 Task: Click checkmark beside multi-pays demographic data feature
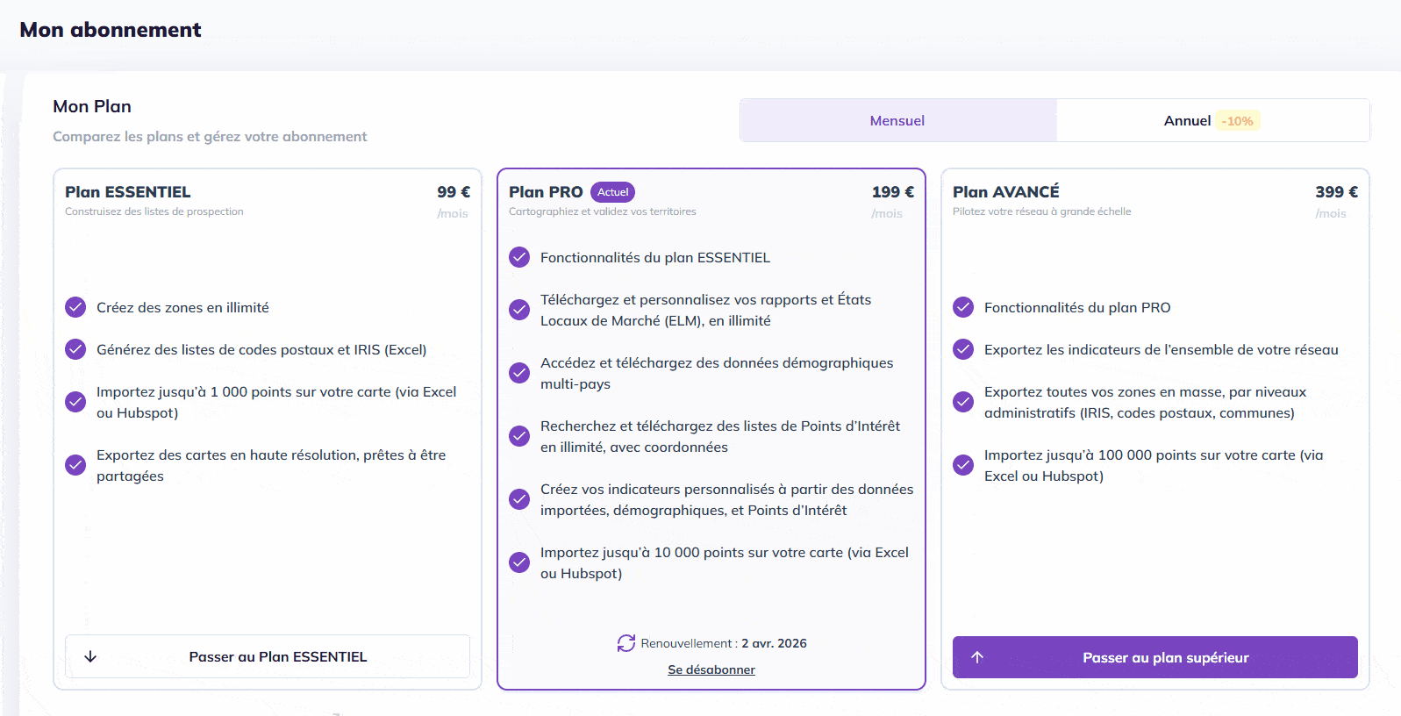tap(519, 373)
